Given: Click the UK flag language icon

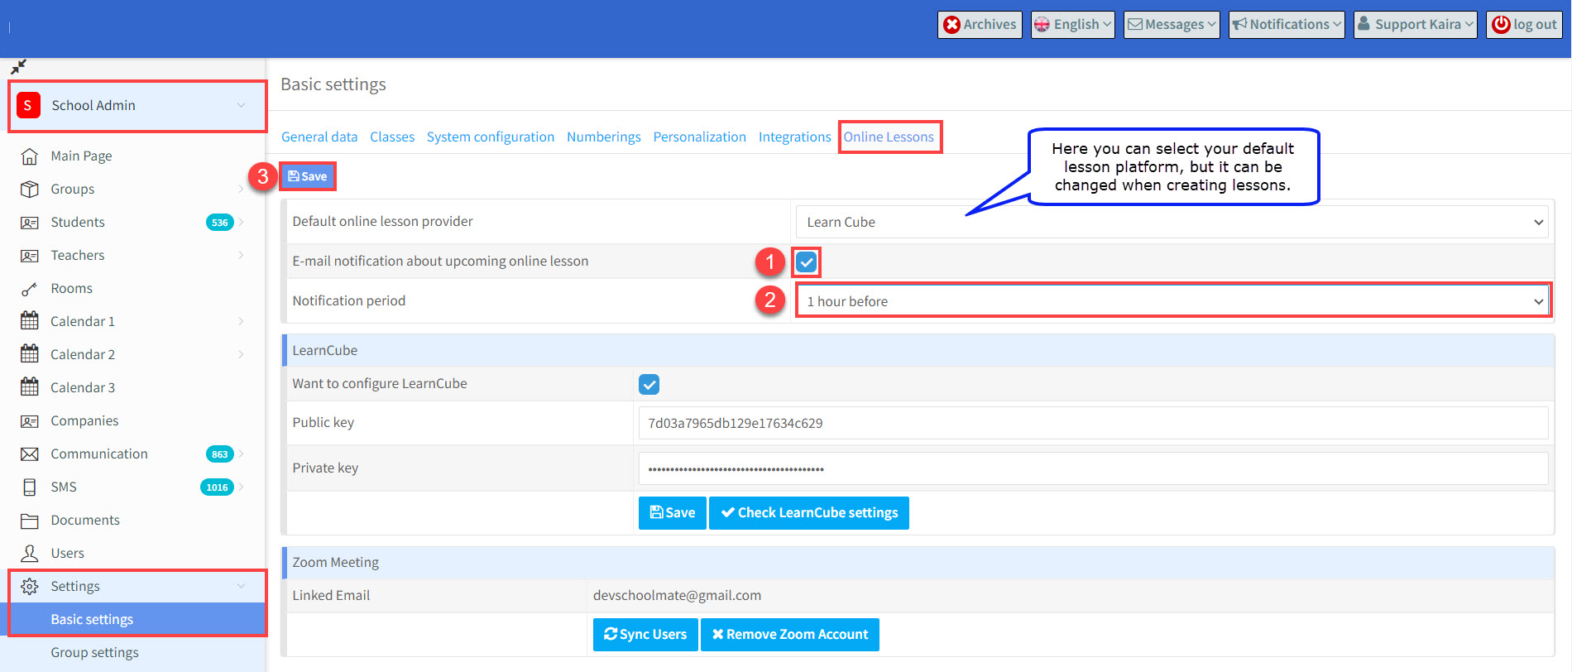Looking at the screenshot, I should [1042, 25].
